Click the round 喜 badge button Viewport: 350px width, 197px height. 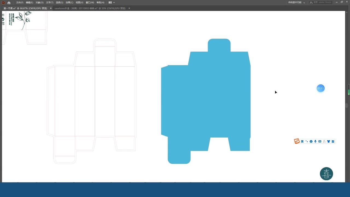[x=326, y=174]
